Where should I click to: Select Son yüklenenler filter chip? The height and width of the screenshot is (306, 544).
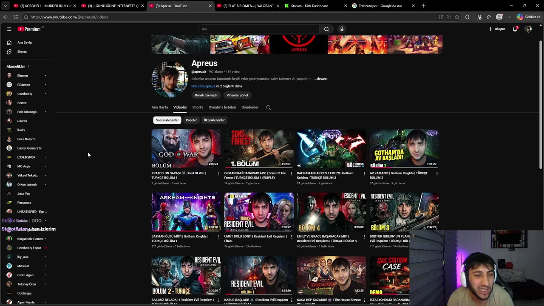click(167, 120)
